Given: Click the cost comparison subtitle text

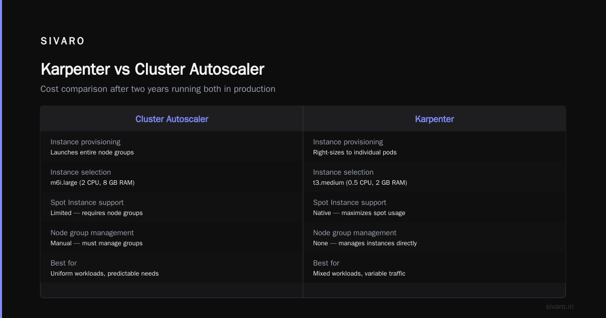Looking at the screenshot, I should [x=158, y=89].
